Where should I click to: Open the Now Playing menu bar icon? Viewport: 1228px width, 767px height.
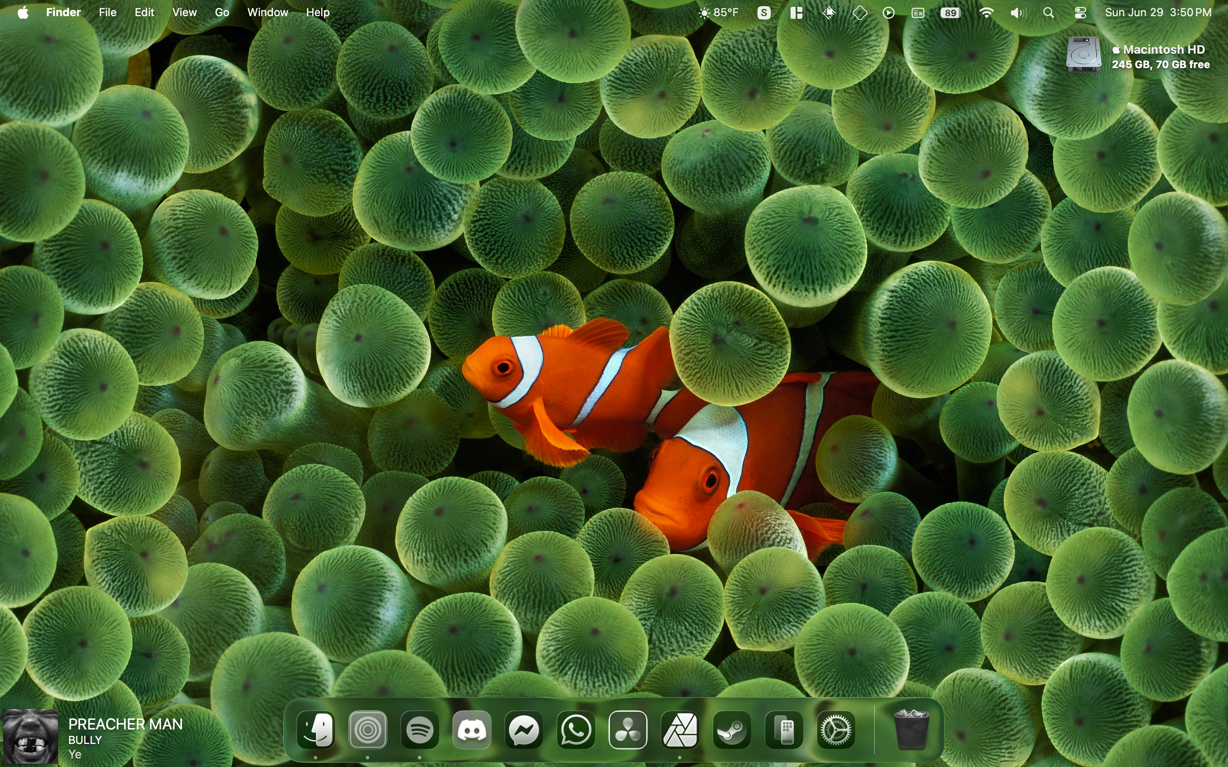point(889,13)
